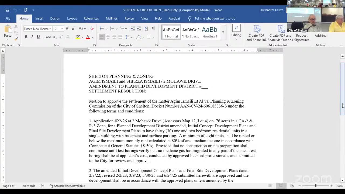
Task: Open the View tab
Action: point(145,18)
